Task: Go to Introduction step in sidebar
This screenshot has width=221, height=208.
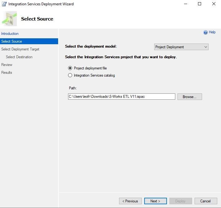Action: (10, 34)
